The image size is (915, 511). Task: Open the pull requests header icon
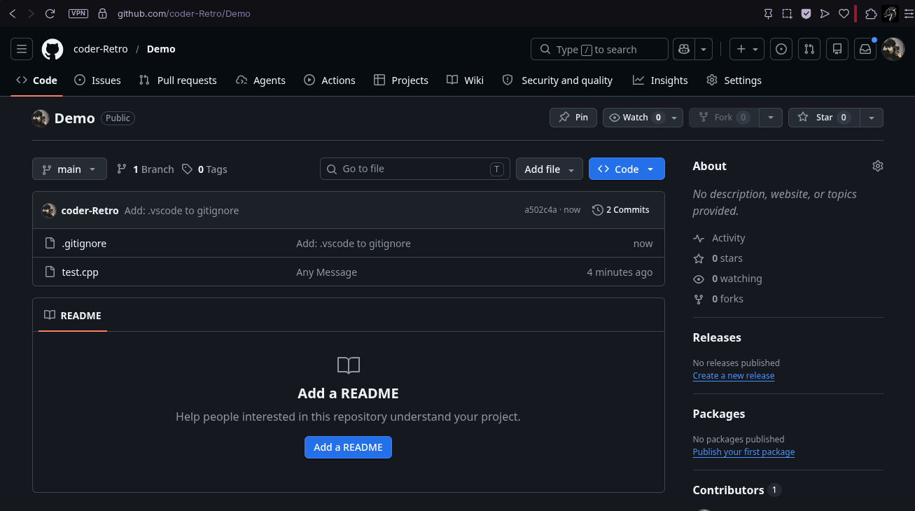point(809,49)
